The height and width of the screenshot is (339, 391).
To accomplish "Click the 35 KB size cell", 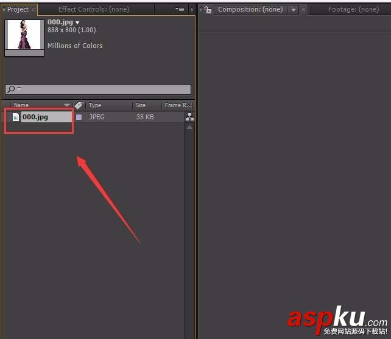I will [145, 117].
